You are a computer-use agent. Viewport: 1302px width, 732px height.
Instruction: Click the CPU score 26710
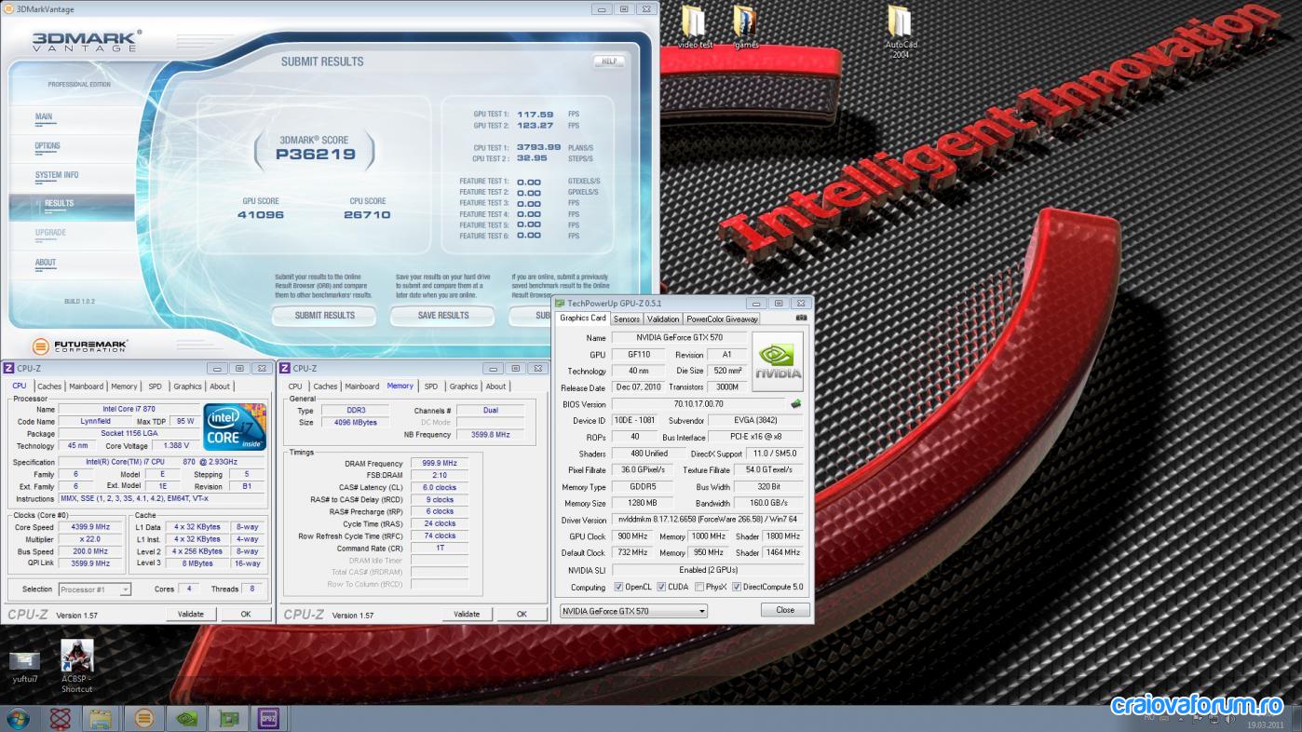[x=367, y=215]
